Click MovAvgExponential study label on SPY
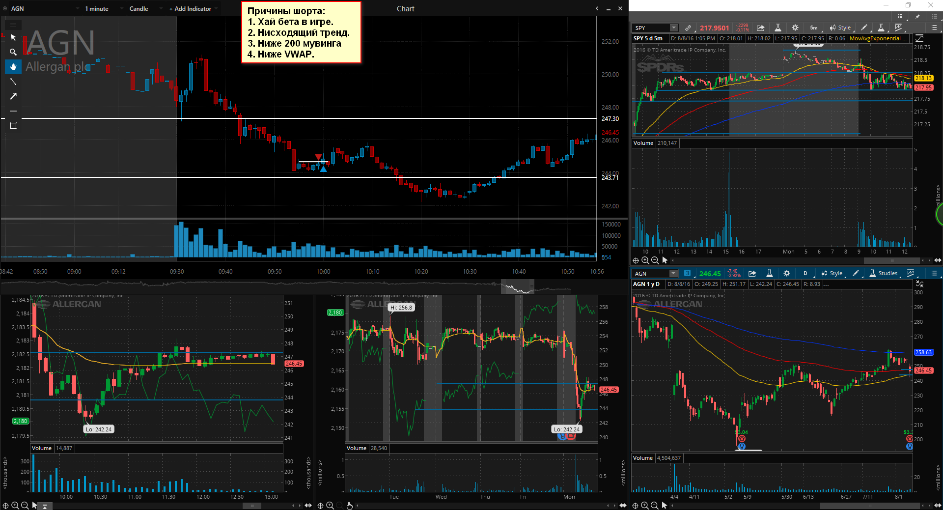 [x=878, y=38]
